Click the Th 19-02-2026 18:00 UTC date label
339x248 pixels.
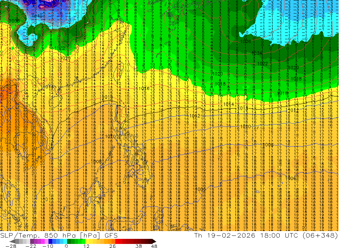pyautogui.click(x=246, y=235)
